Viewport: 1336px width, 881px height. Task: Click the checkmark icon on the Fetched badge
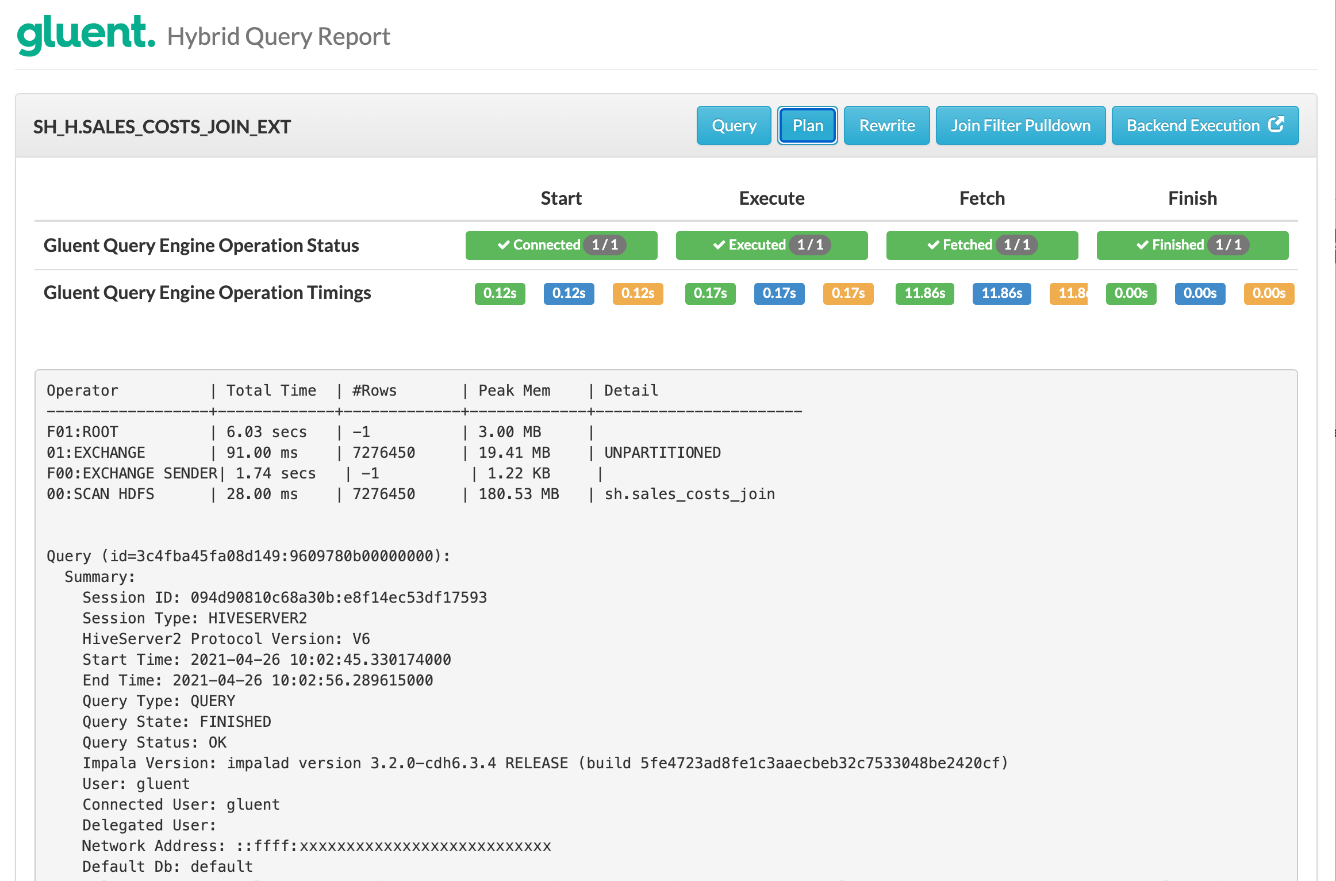(933, 245)
